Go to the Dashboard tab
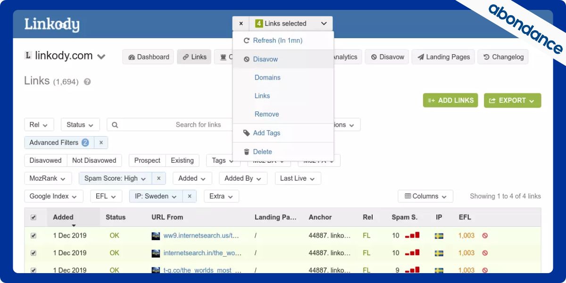 148,57
